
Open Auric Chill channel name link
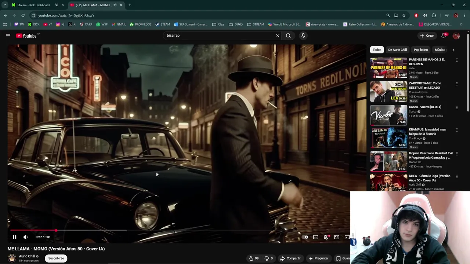[27, 256]
